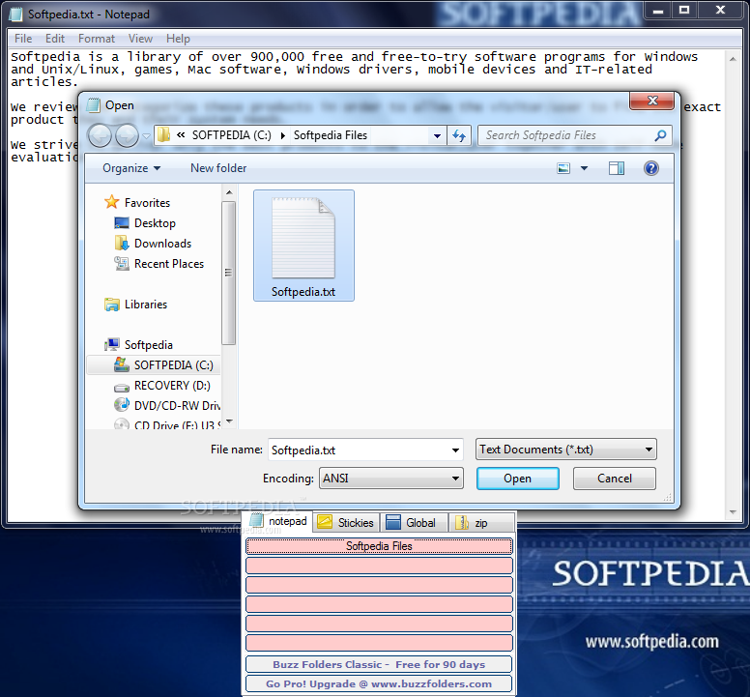Select Desktop under Favorites

pyautogui.click(x=155, y=223)
